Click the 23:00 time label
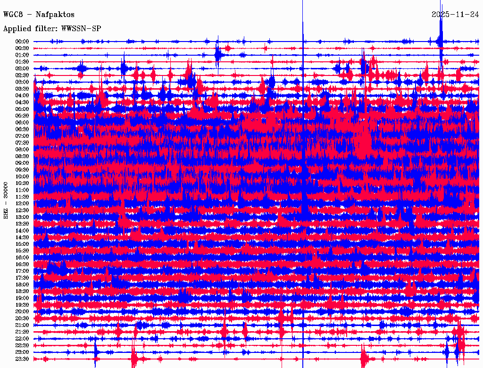 22,352
